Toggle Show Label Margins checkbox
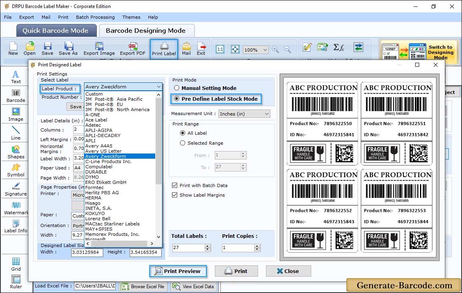Image resolution: width=462 pixels, height=293 pixels. [174, 195]
